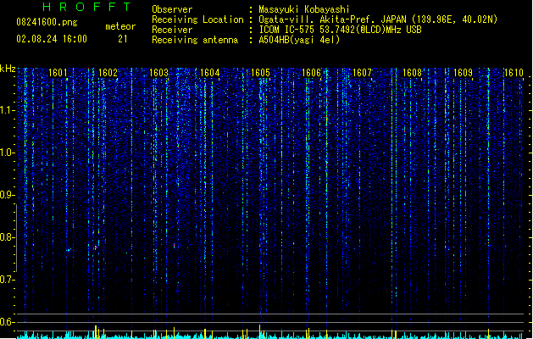533x339 pixels.
Task: Click the 1607 time marker
Action: (362, 73)
